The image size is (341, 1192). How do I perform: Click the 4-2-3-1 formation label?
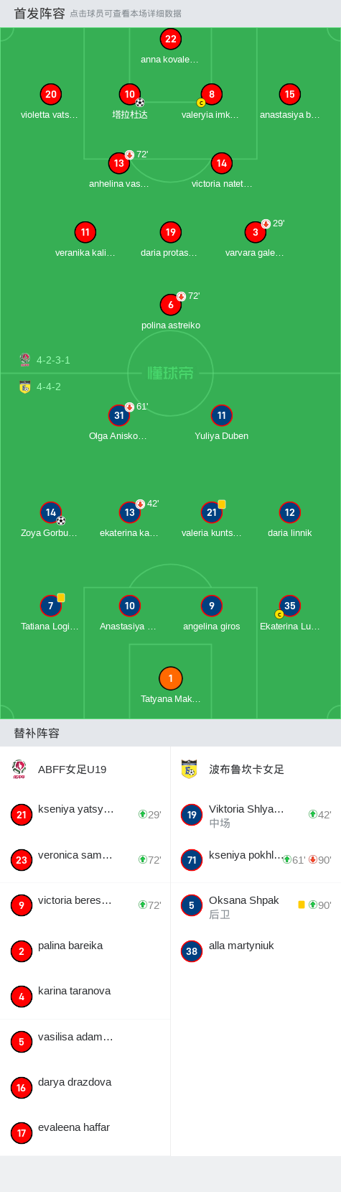(x=53, y=360)
